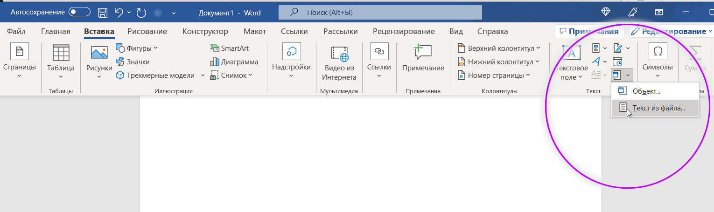Open the Ссылки links dropdown in ribbon
This screenshot has height=212, width=714.
tap(379, 61)
